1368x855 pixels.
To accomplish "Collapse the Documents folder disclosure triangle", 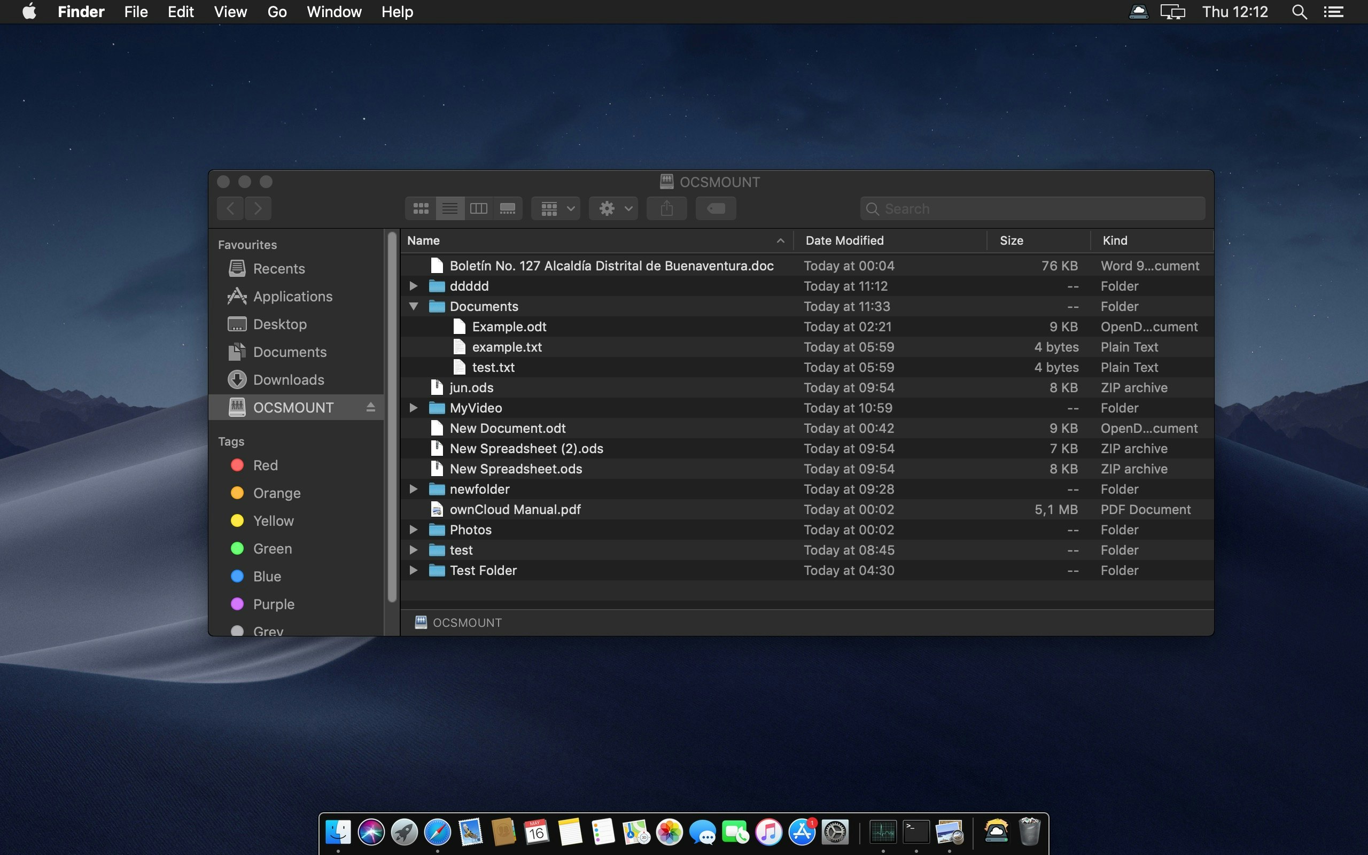I will (413, 306).
